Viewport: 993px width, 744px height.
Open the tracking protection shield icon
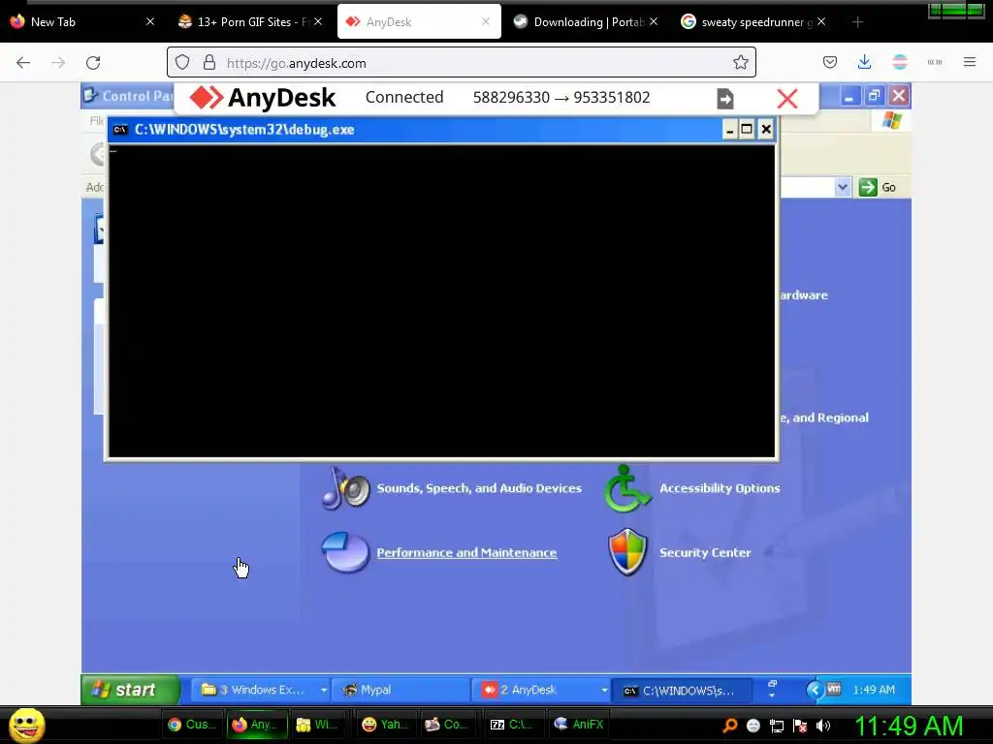(182, 63)
